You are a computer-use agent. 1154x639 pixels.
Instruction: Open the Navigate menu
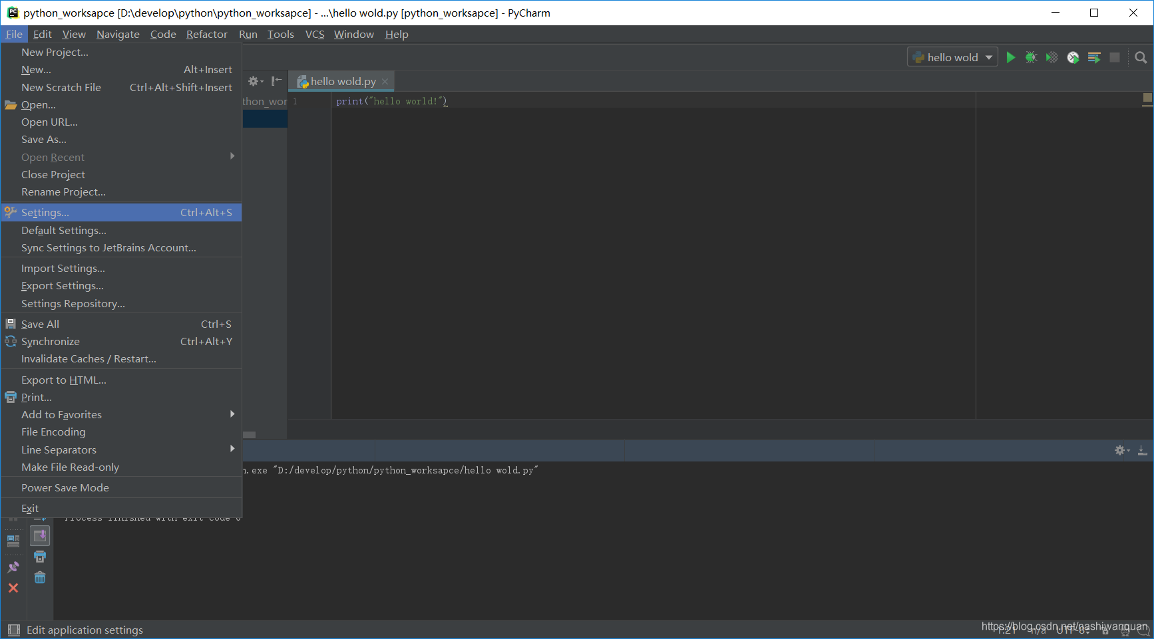[118, 34]
